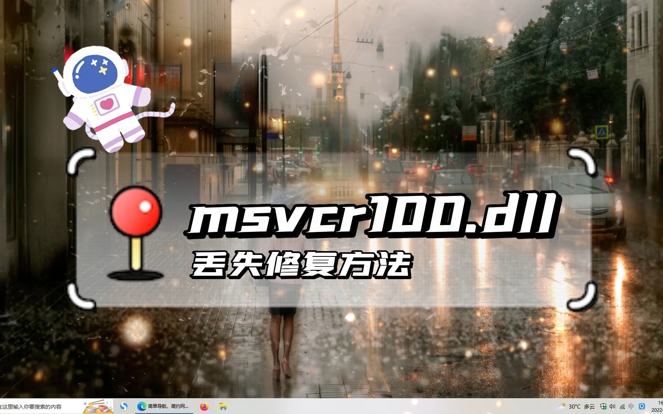
Task: Open the taskbar clock and date
Action: tap(657, 406)
